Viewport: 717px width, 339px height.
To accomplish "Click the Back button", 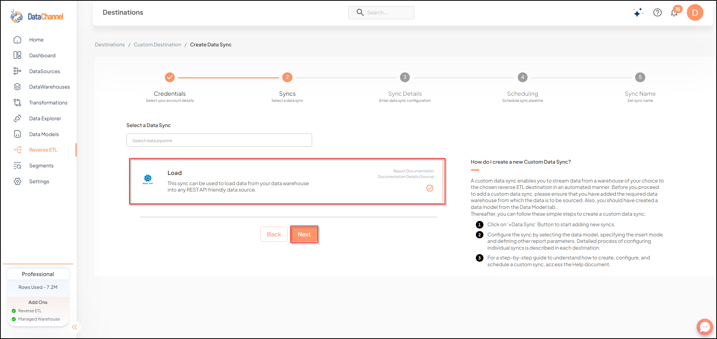I will (274, 235).
